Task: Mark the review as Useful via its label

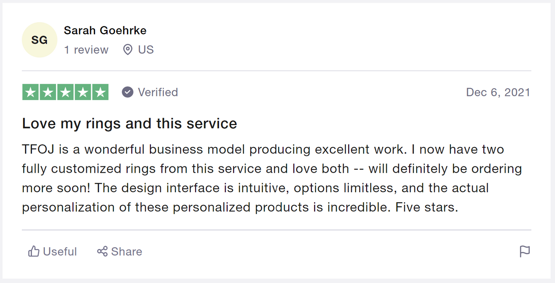Action: point(60,252)
